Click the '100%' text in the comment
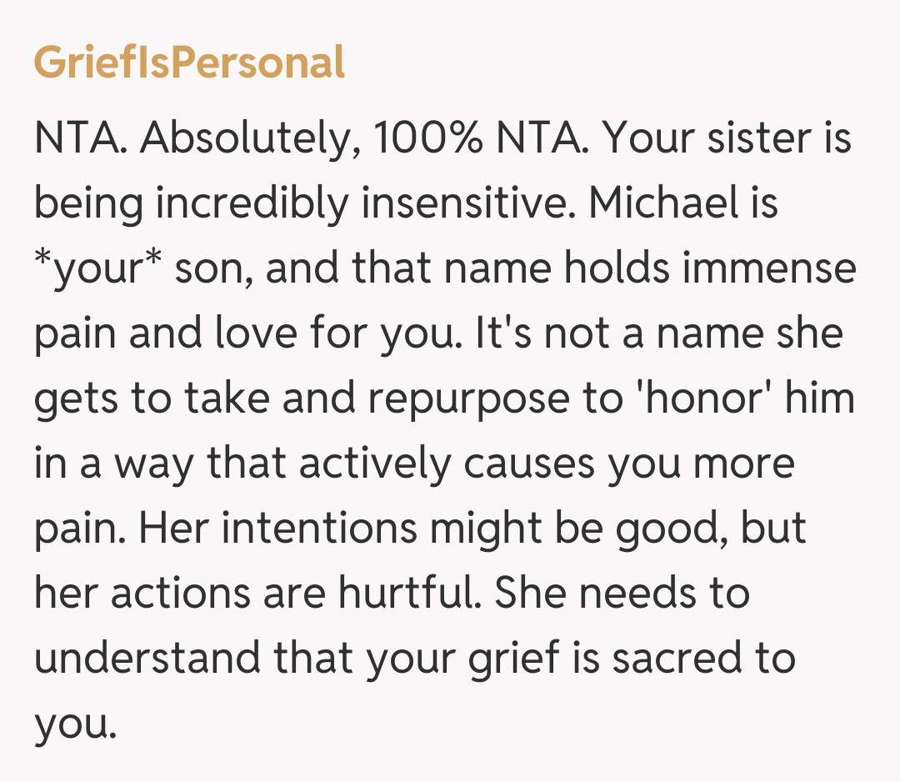Viewport: 900px width, 782px height. coord(427,138)
